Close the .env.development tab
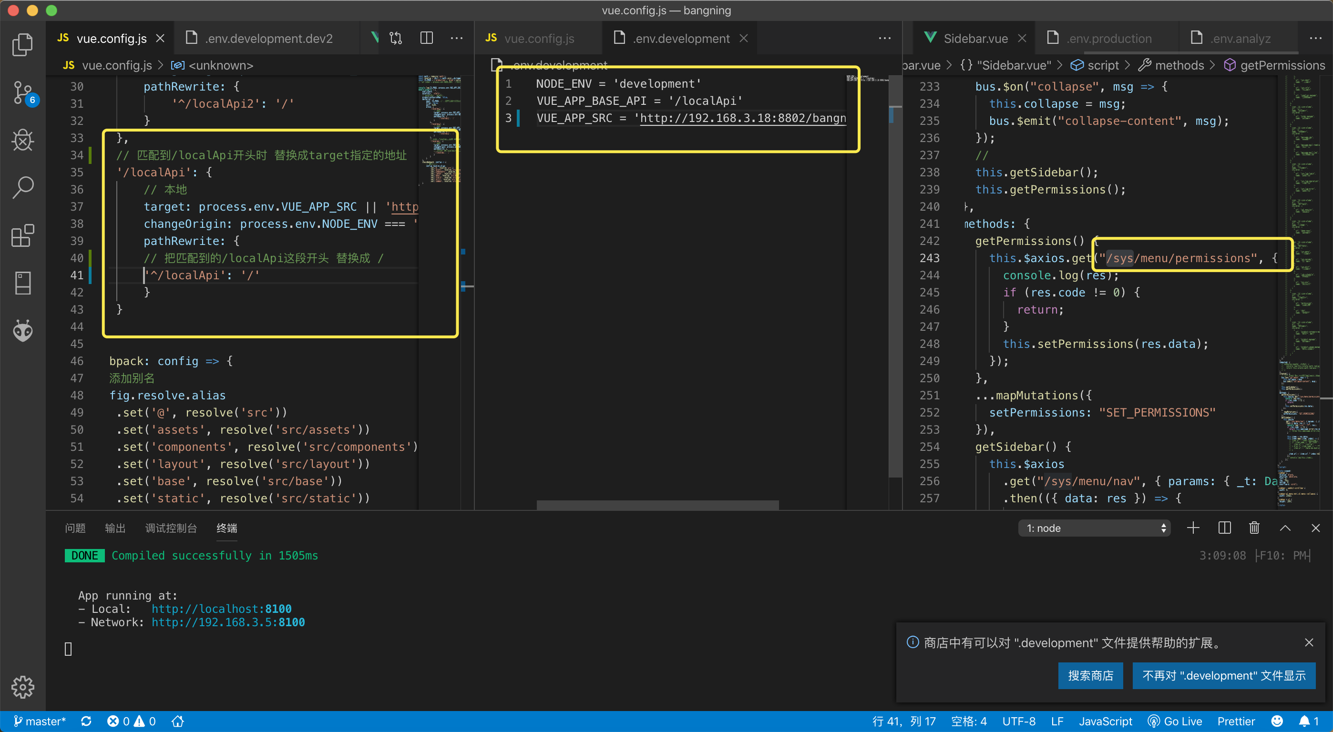 (x=744, y=38)
